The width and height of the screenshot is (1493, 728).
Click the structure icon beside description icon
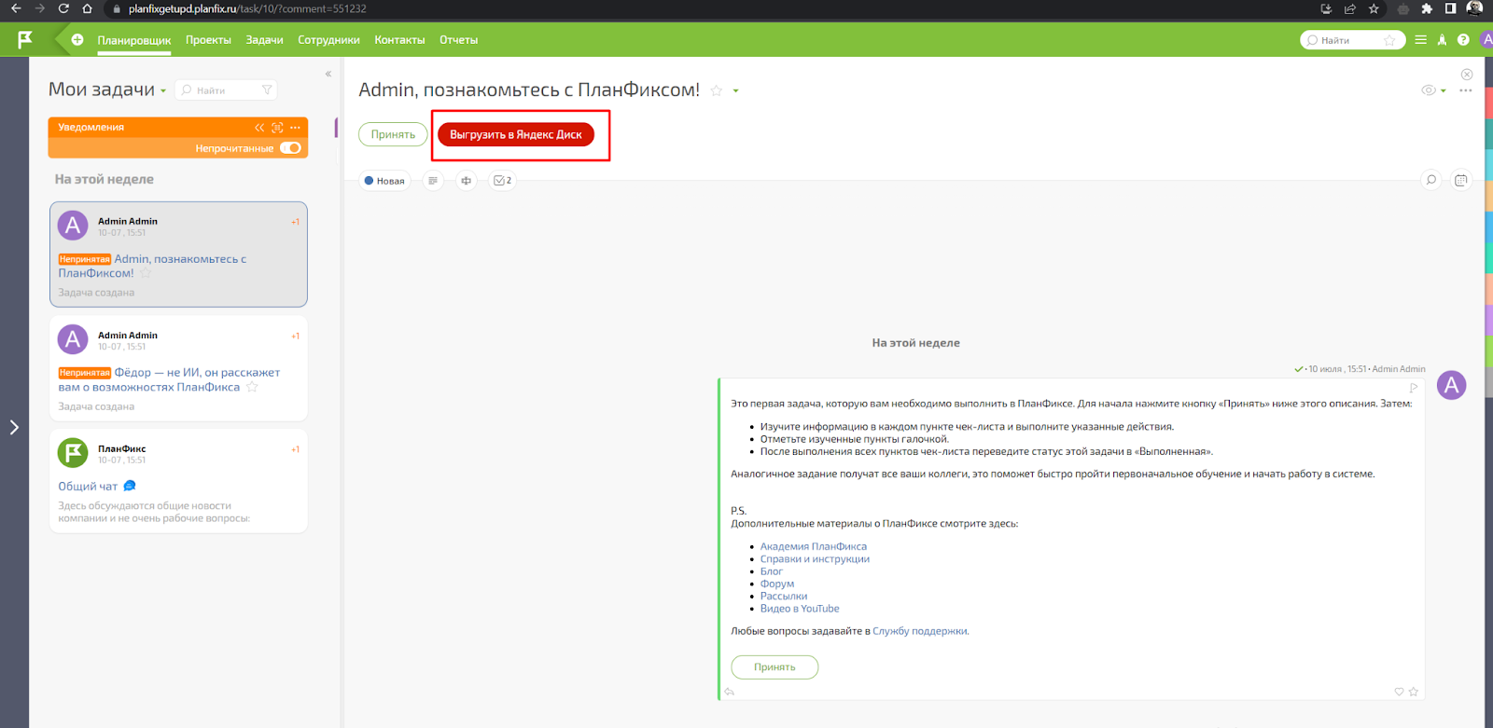coord(466,181)
